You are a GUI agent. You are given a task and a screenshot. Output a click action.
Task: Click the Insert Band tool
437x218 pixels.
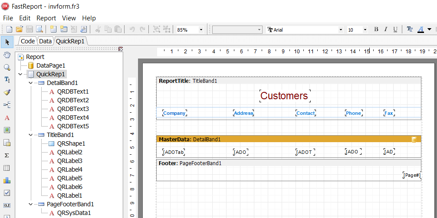tap(7, 105)
